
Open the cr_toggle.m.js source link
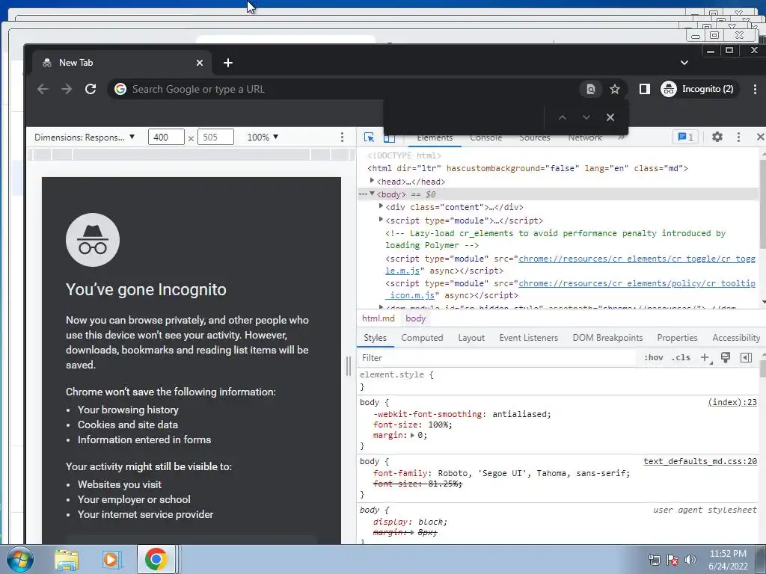[637, 259]
